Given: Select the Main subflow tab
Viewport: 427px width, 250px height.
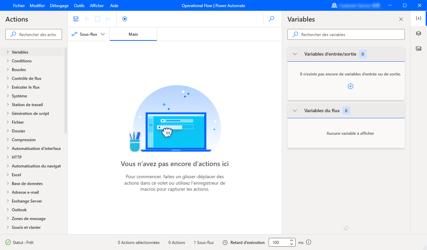Looking at the screenshot, I should (133, 34).
